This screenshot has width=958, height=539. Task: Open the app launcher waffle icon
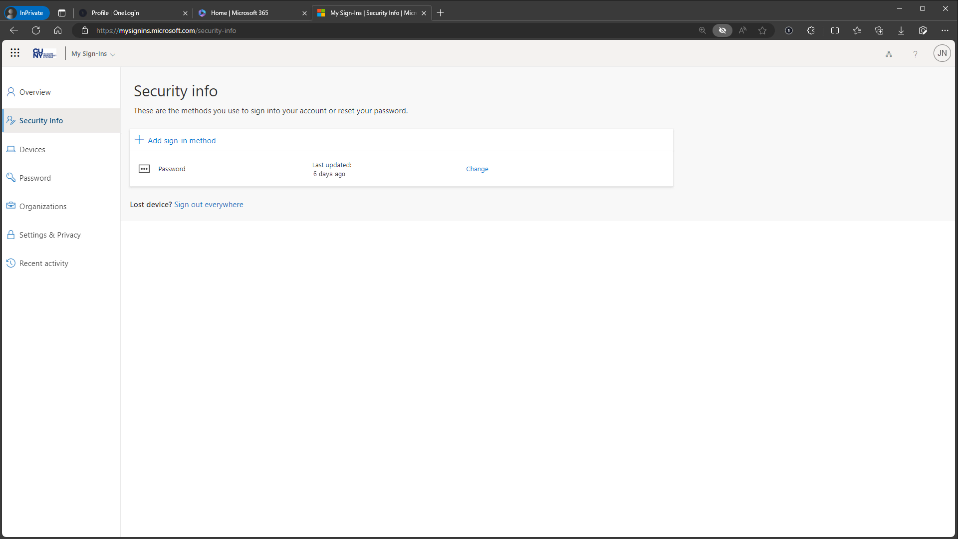point(15,53)
